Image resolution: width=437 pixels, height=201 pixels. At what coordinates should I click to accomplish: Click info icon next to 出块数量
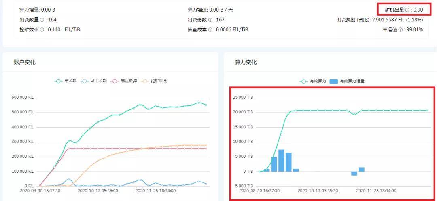point(42,20)
